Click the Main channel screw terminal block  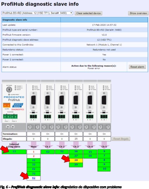[33, 117]
